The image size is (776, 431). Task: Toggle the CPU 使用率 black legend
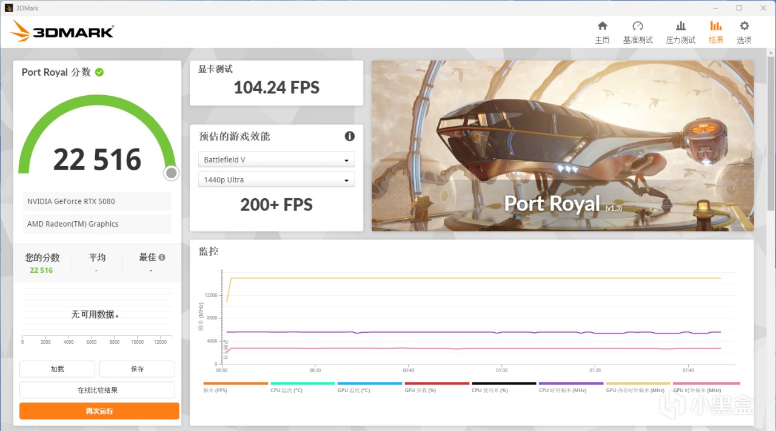pyautogui.click(x=504, y=387)
